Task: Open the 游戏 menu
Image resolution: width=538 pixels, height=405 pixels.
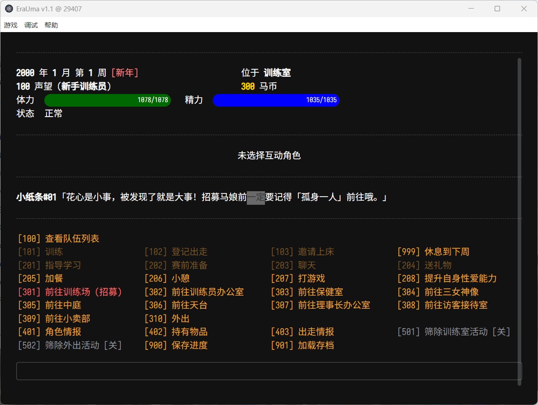Action: [x=10, y=25]
